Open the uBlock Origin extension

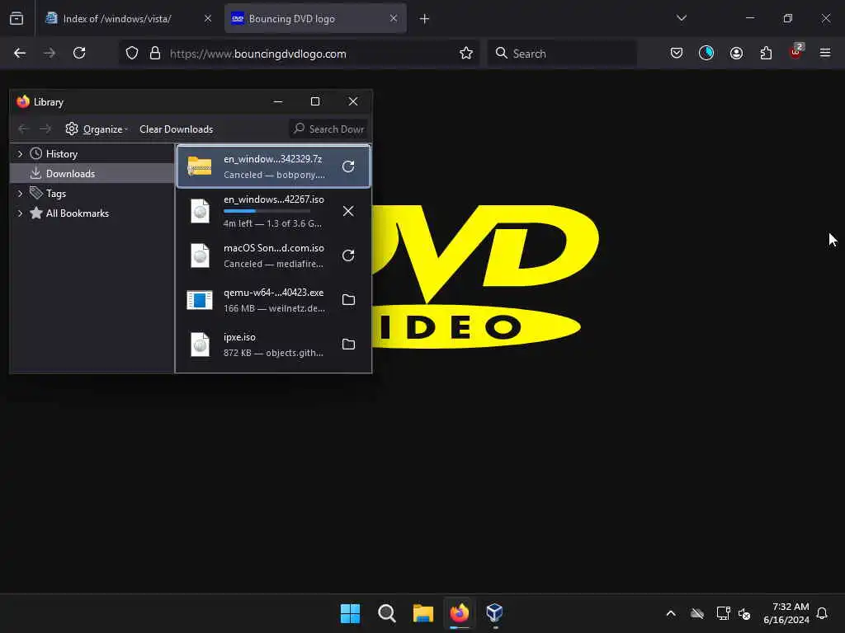[x=796, y=52]
